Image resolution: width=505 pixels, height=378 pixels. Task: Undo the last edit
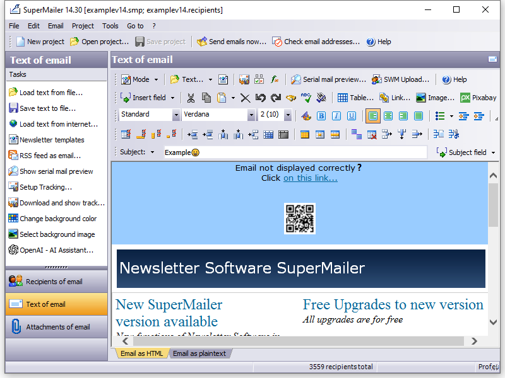[260, 98]
